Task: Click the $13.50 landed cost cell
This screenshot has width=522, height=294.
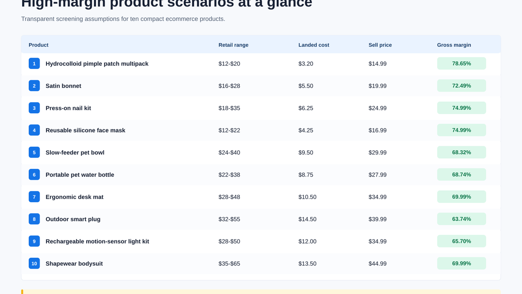Action: click(x=308, y=264)
